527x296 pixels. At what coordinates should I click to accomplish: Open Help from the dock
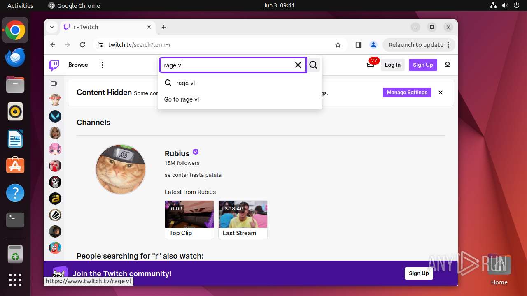coord(15,193)
